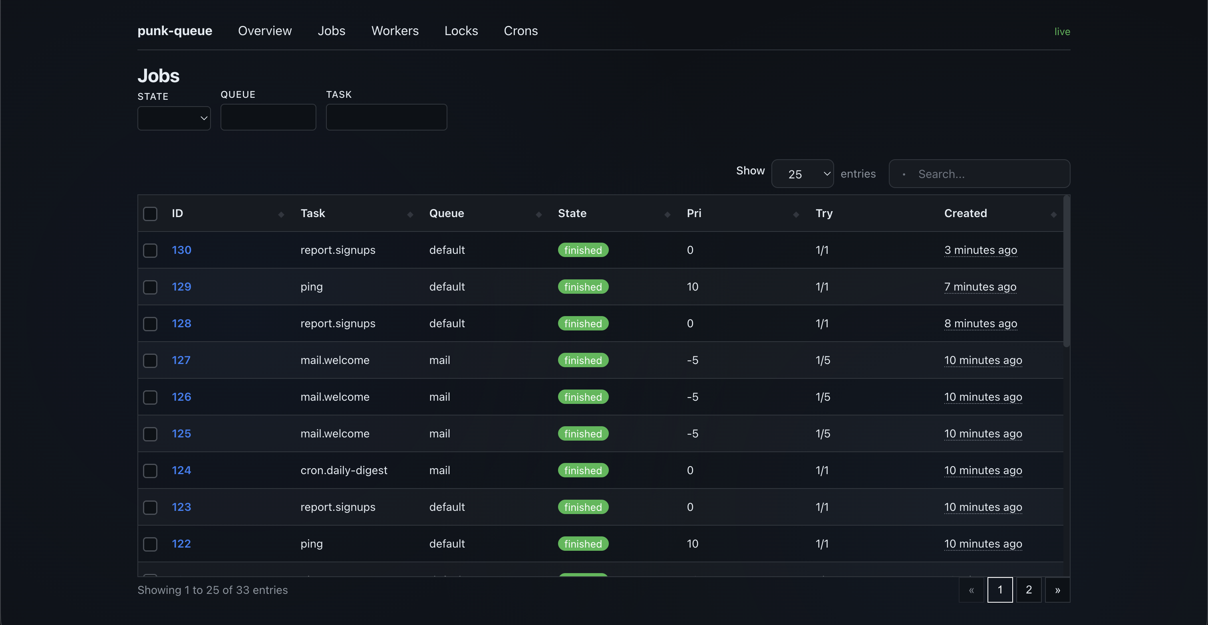1208x625 pixels.
Task: Toggle the select-all checkbox in header
Action: click(150, 214)
